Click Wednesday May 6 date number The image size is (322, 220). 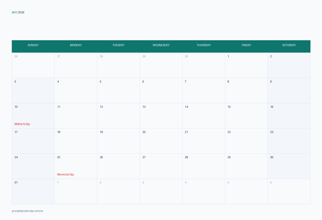point(143,82)
